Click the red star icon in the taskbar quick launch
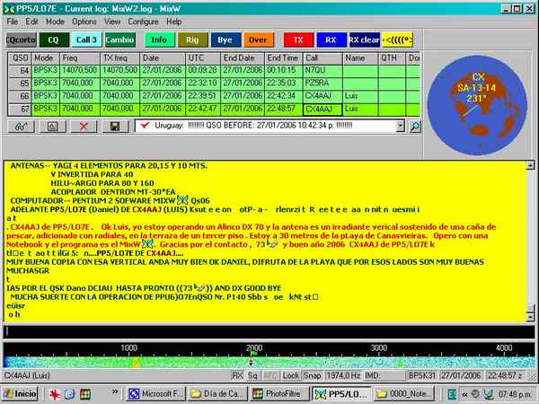The image size is (539, 404). pos(54,394)
